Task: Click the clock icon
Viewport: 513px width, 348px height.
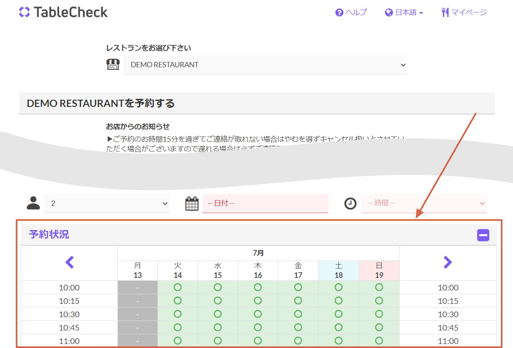Action: coord(350,203)
